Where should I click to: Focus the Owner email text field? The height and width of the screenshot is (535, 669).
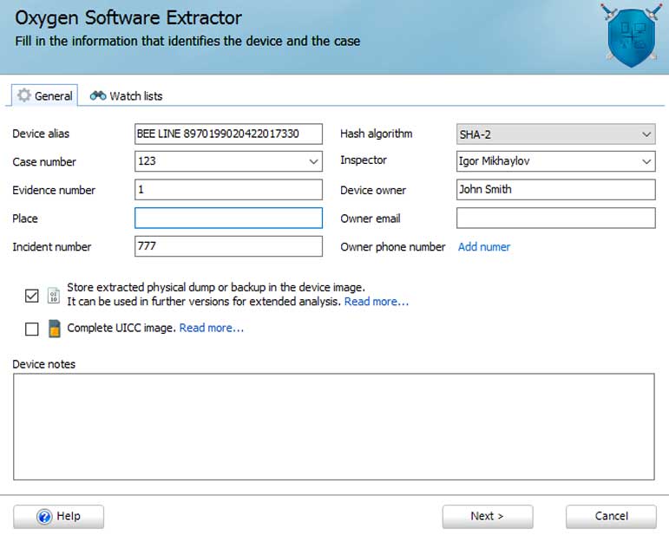point(555,219)
